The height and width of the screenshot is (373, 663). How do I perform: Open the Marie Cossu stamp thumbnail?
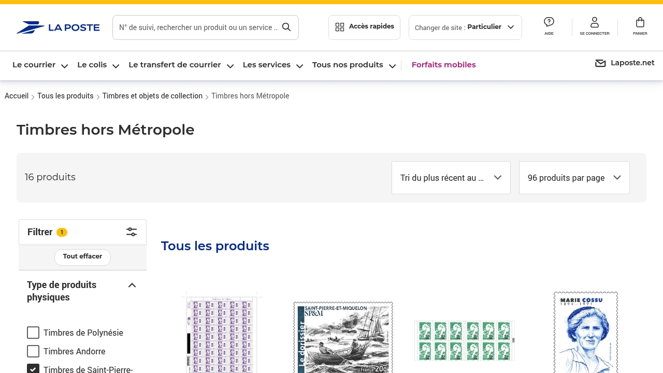(585, 332)
